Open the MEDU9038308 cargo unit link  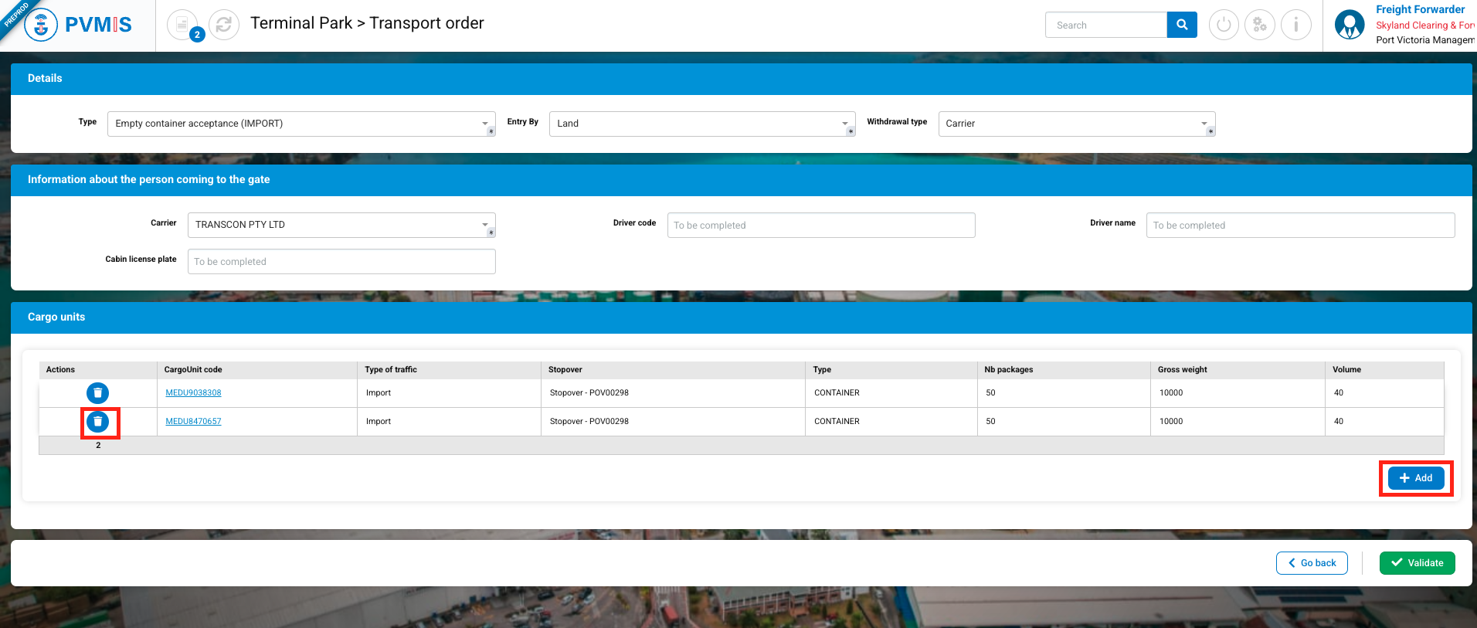(x=193, y=393)
